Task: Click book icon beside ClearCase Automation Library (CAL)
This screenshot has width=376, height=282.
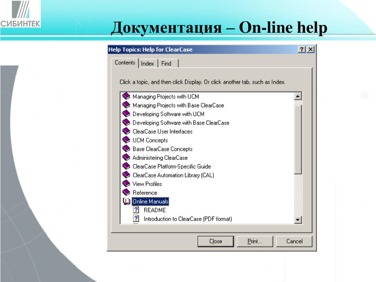Action: (x=126, y=175)
